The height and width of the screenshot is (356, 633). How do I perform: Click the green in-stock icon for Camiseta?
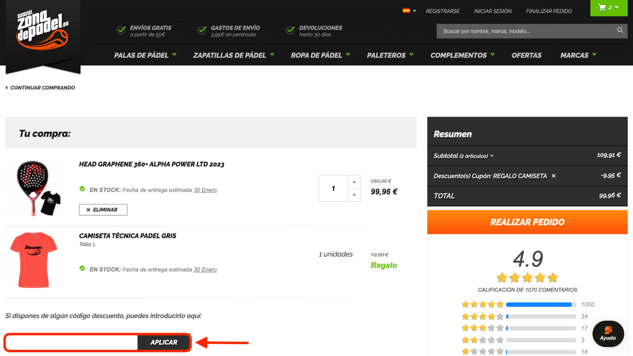coord(82,268)
